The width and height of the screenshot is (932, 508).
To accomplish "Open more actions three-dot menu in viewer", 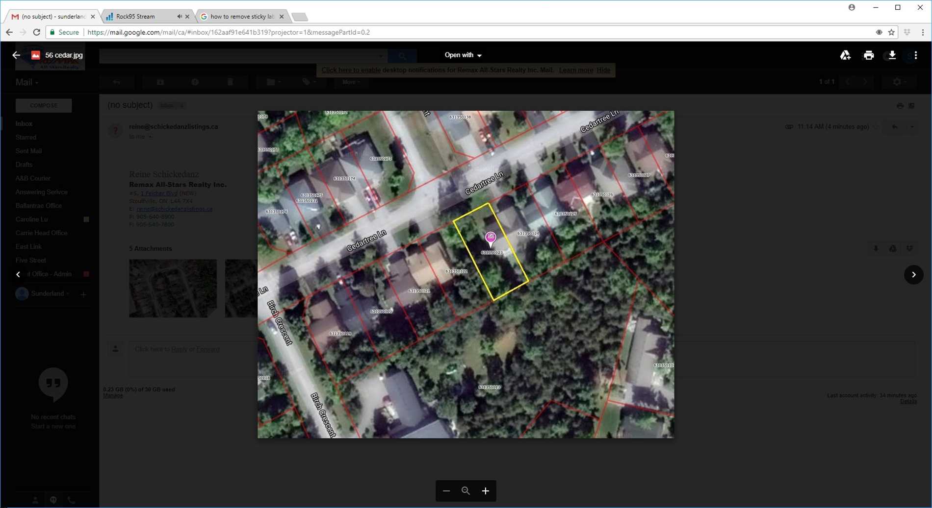I will 916,55.
